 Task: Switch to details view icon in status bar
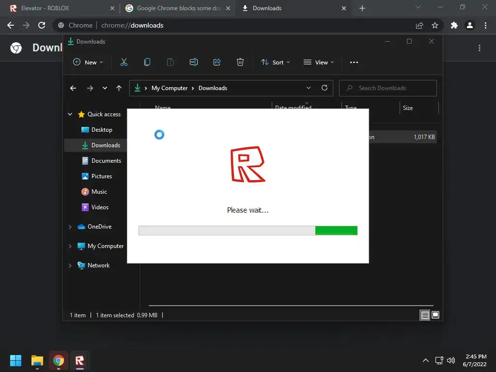point(425,315)
